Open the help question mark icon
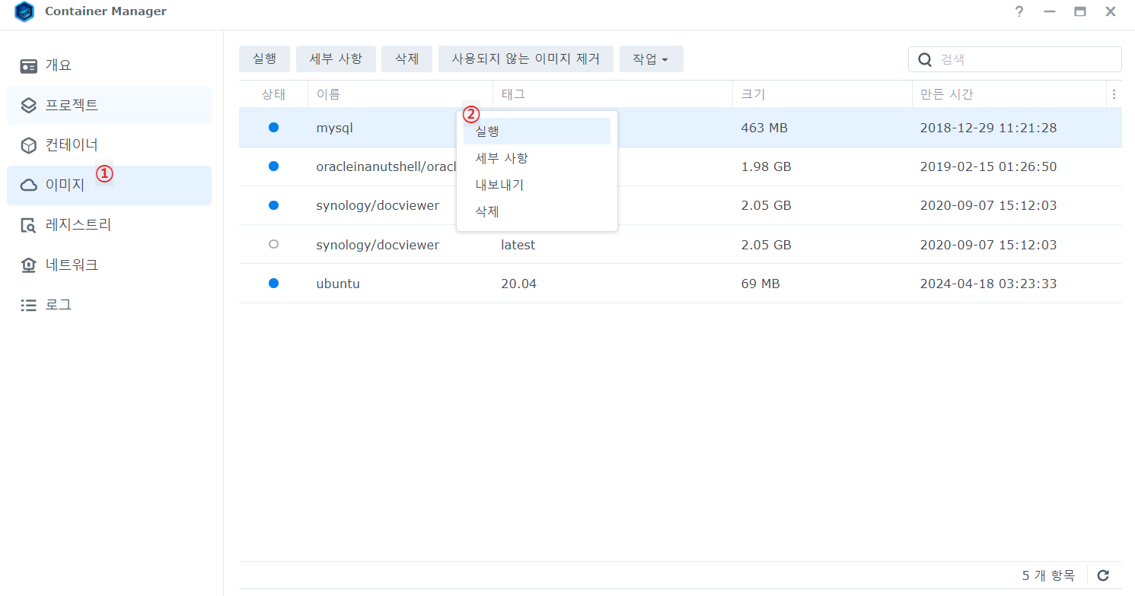The image size is (1135, 596). click(1019, 11)
